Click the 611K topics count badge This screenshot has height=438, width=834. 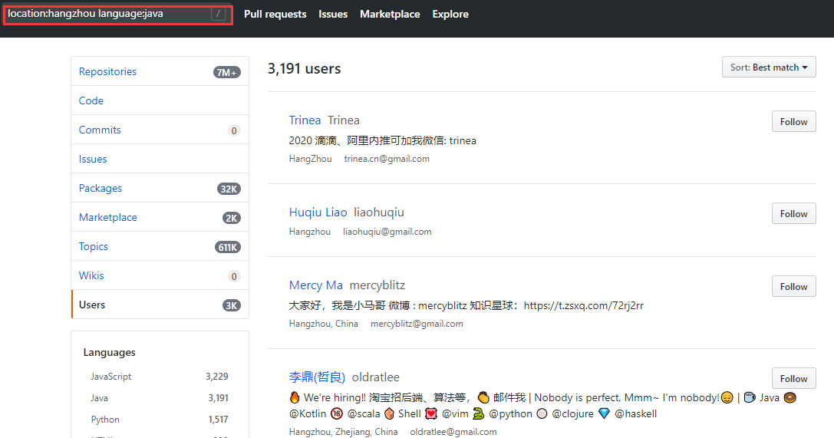[228, 247]
